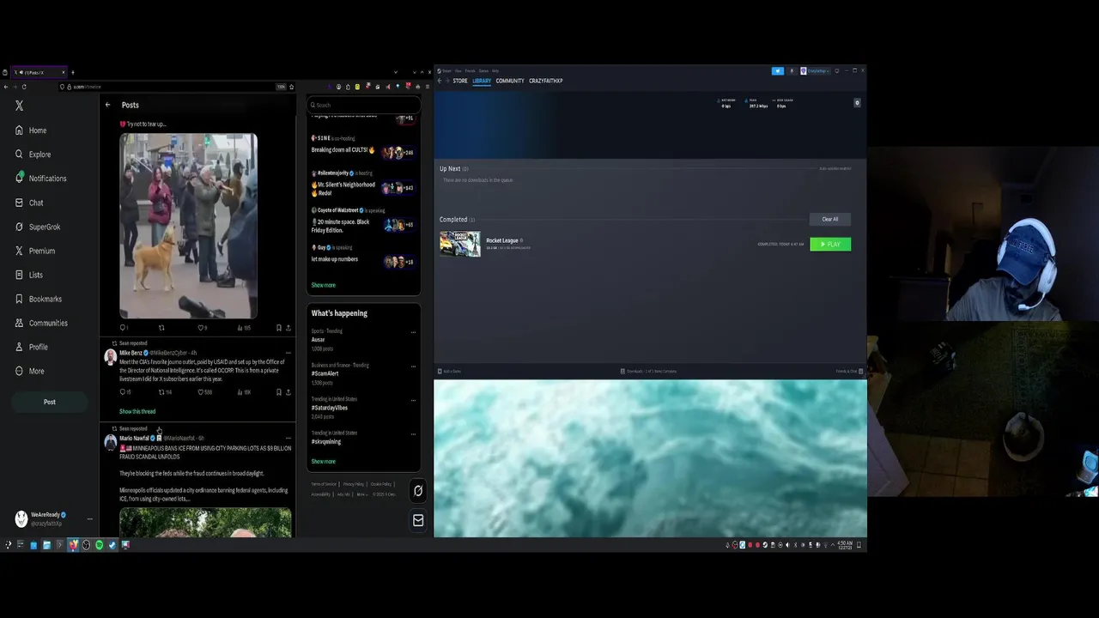Open Chat in X sidebar
Image resolution: width=1099 pixels, height=618 pixels.
pos(29,203)
